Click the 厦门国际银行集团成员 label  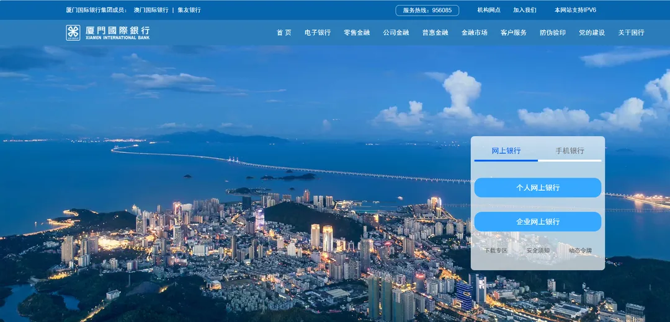pos(97,10)
